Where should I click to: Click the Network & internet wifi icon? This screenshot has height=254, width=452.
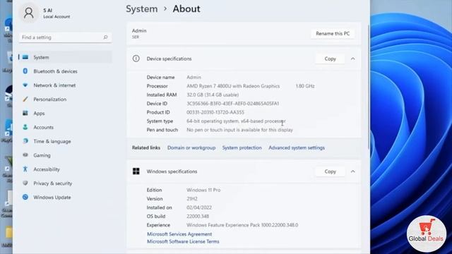point(25,85)
